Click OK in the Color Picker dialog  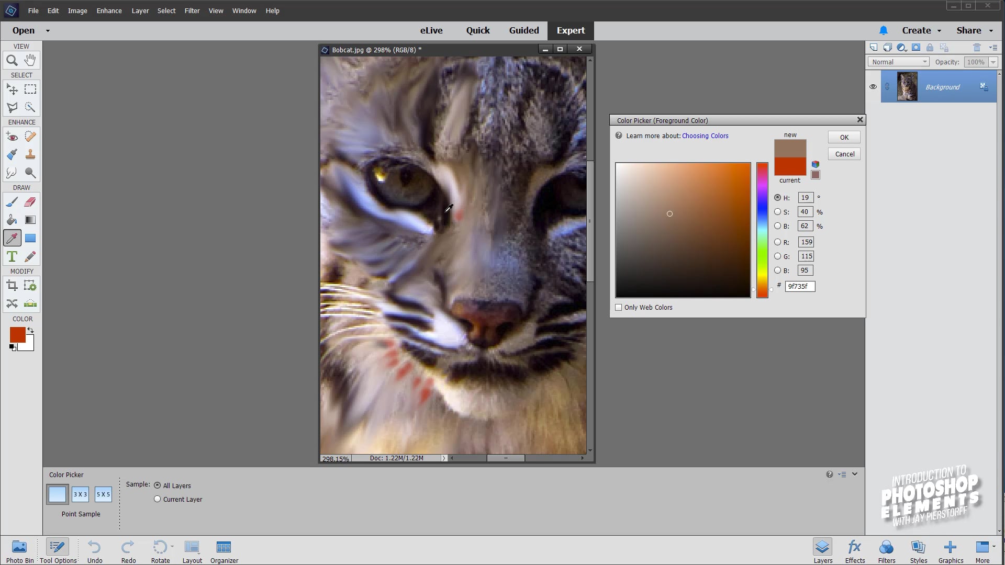point(844,137)
